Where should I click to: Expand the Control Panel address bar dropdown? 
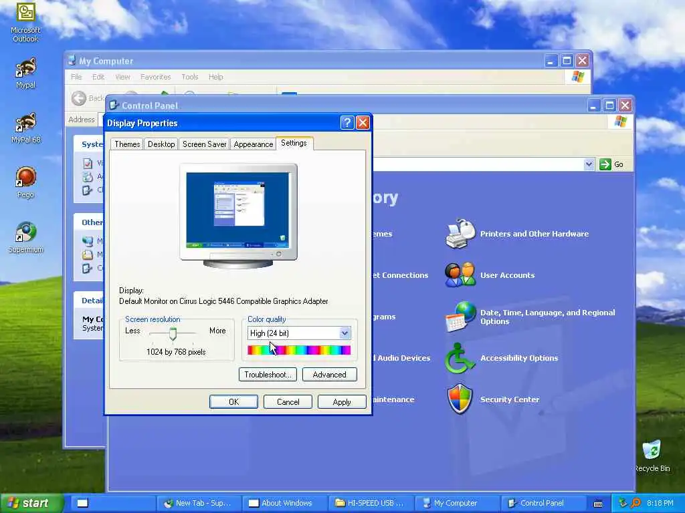click(589, 164)
